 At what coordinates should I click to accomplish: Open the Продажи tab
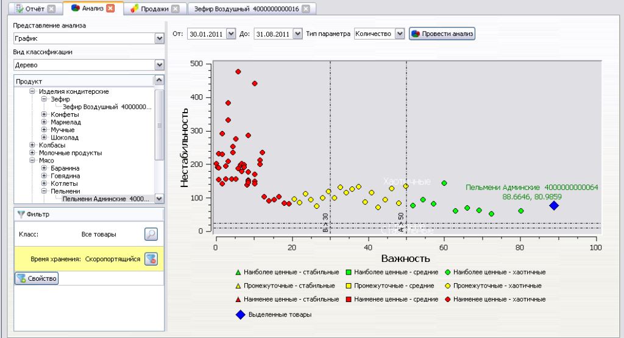[x=155, y=9]
